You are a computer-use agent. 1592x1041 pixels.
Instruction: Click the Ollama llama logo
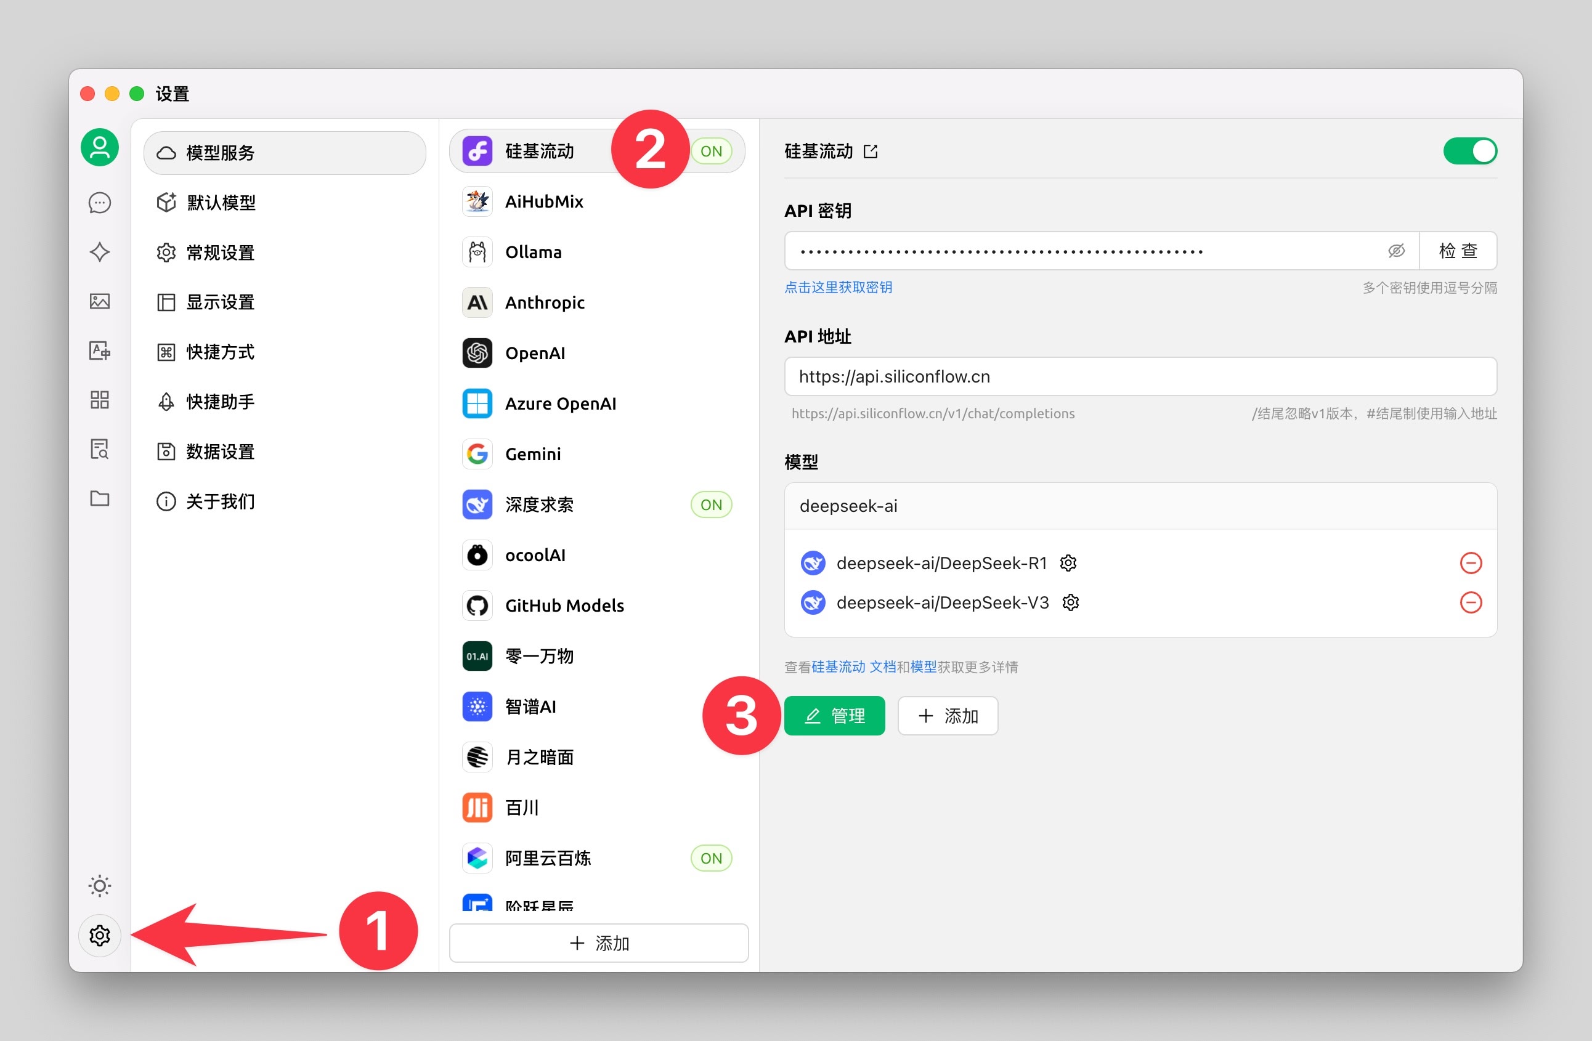click(x=477, y=252)
